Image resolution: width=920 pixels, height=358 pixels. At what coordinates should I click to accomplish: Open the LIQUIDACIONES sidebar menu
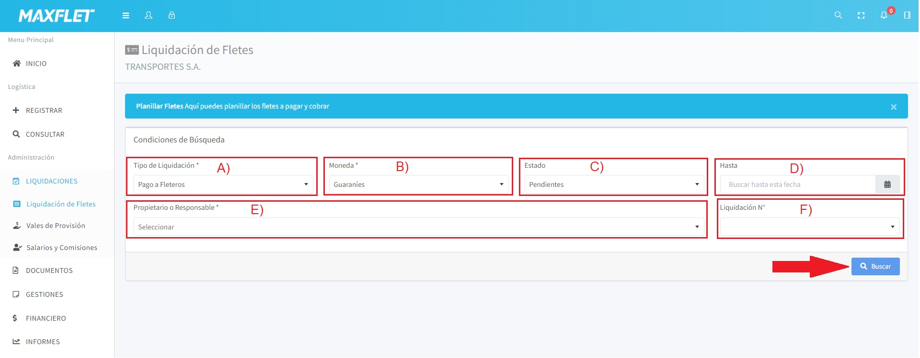click(52, 181)
